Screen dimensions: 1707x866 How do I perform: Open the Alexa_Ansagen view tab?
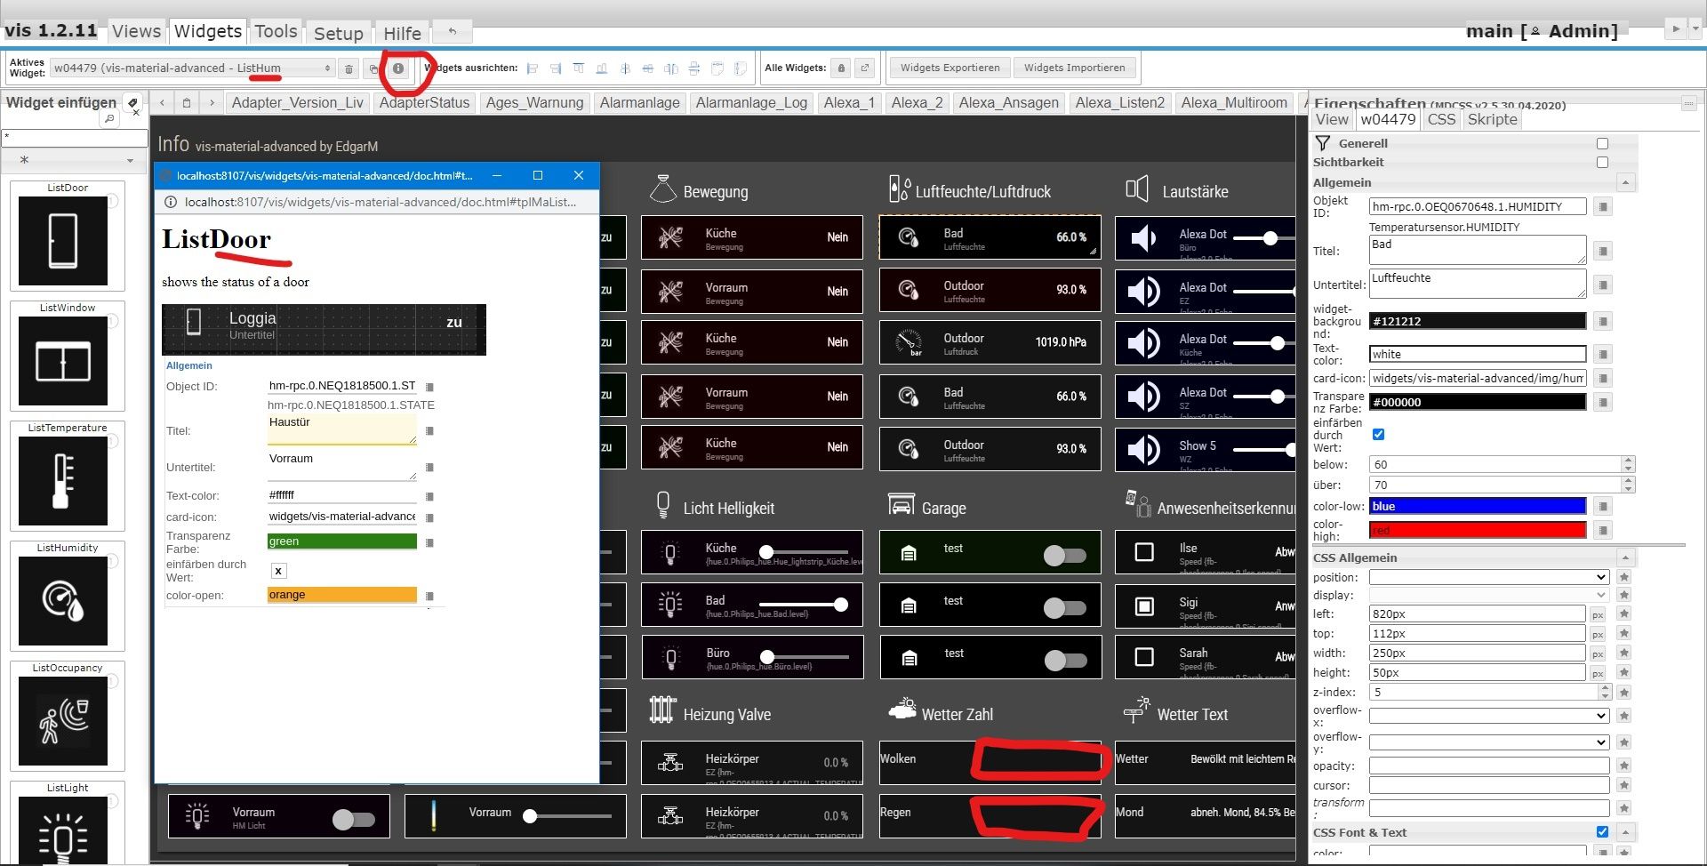(x=1008, y=103)
